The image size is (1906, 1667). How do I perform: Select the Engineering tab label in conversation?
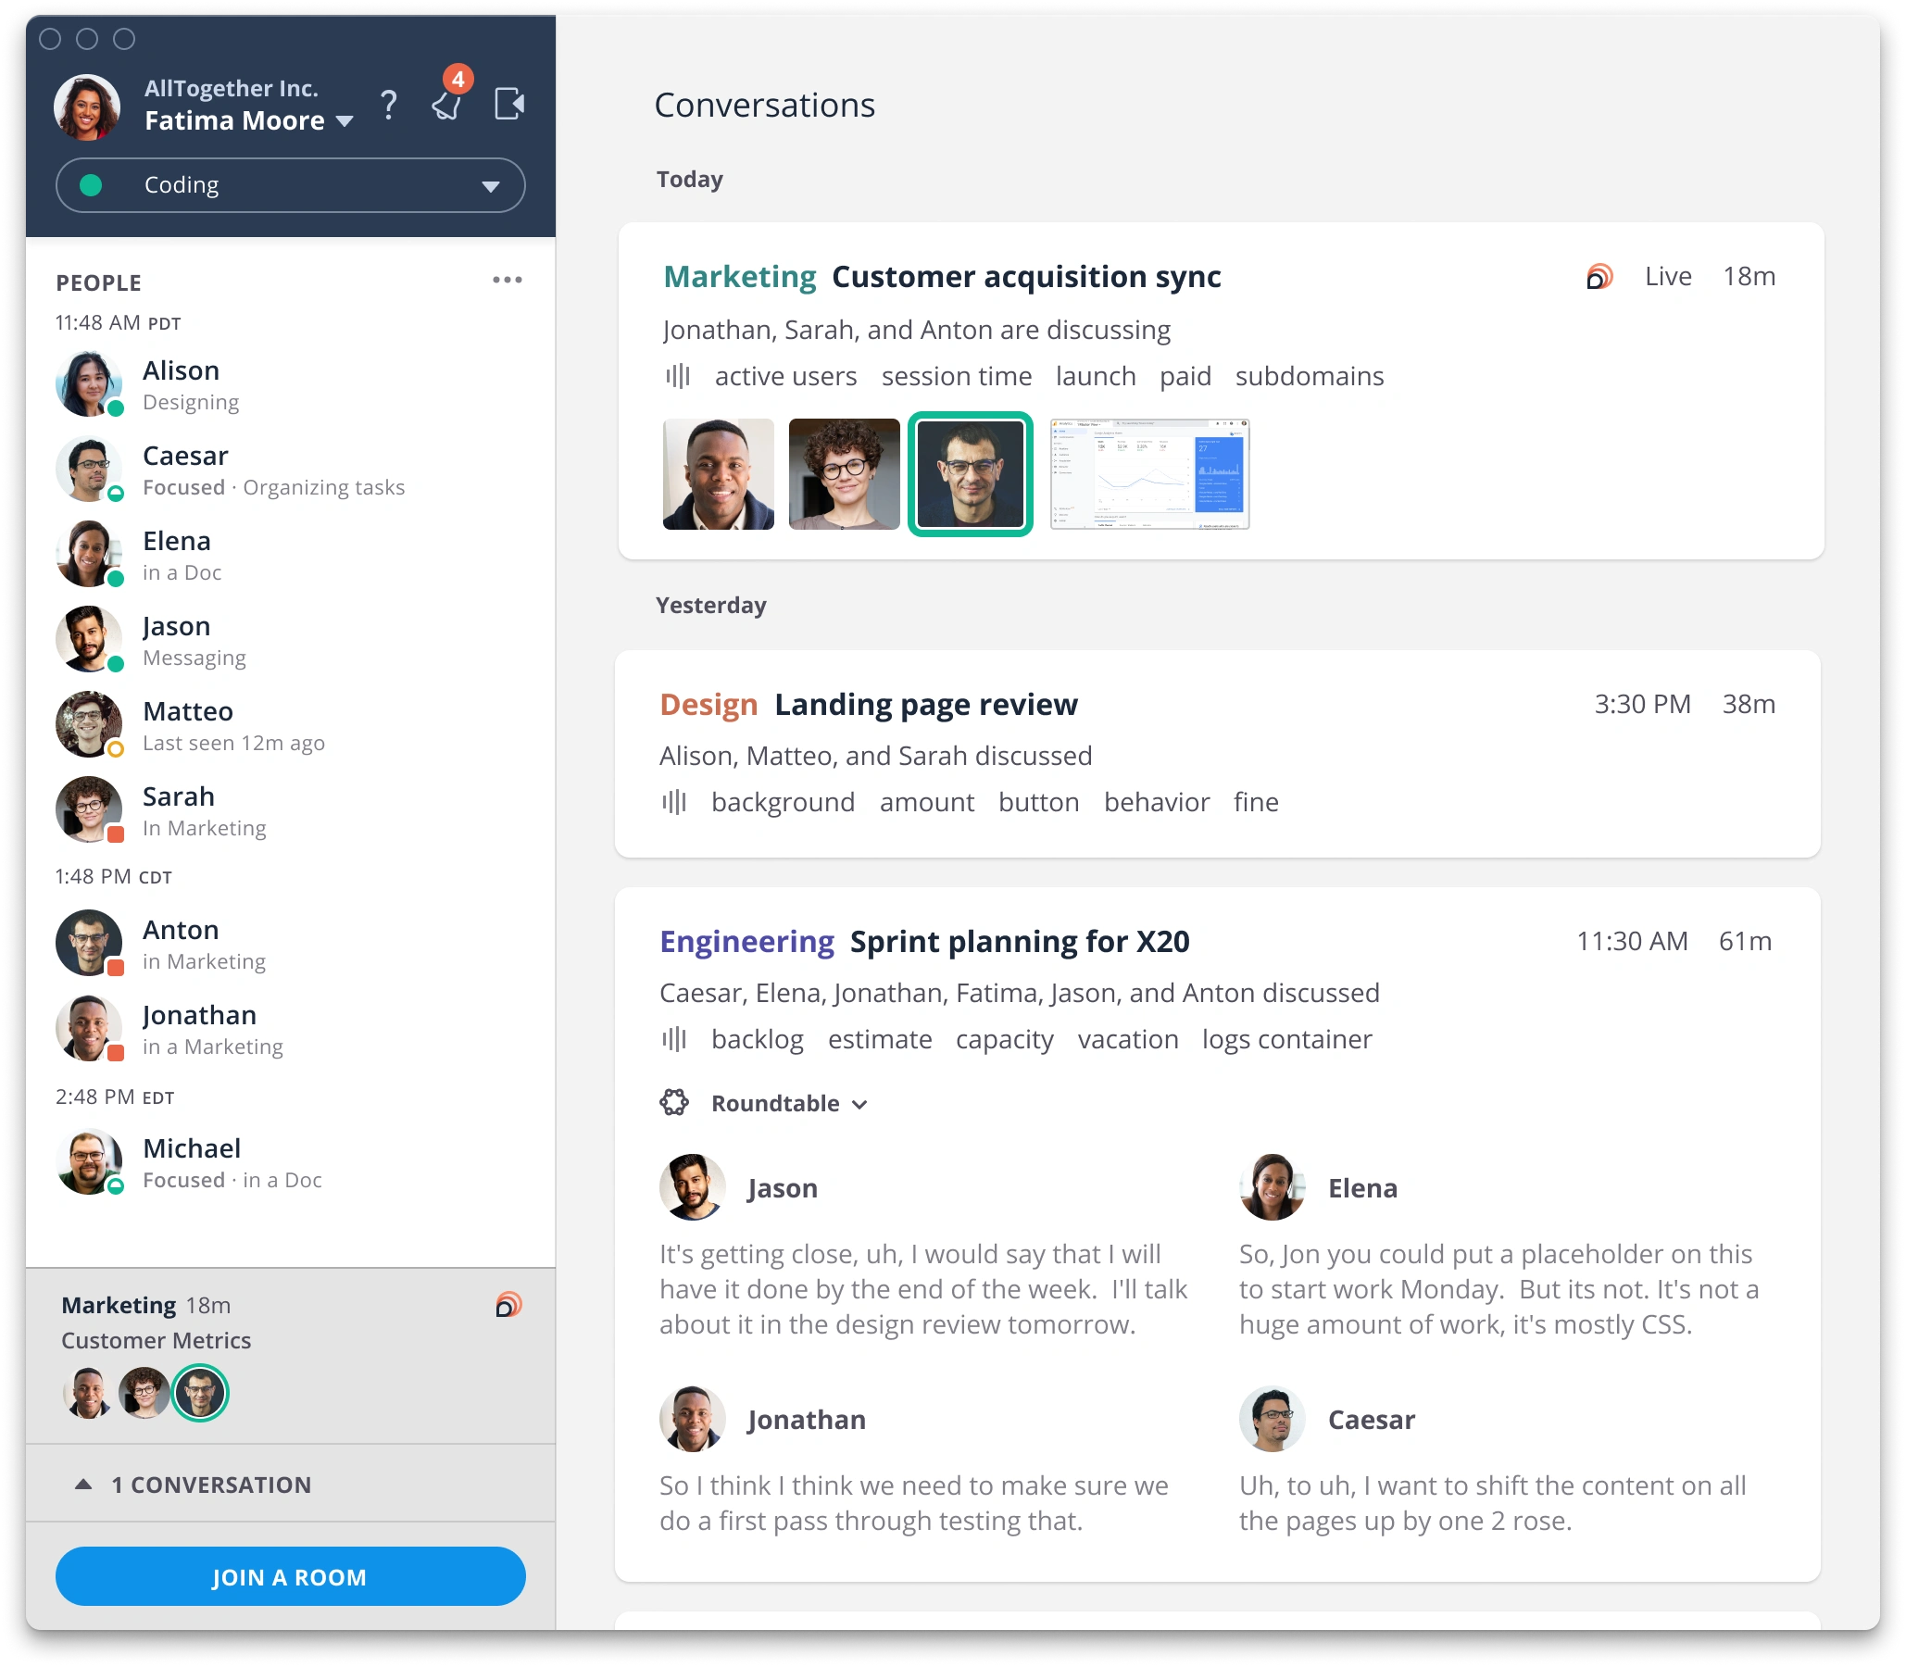click(746, 941)
